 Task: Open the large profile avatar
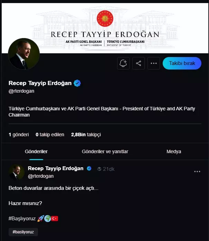coord(24,54)
